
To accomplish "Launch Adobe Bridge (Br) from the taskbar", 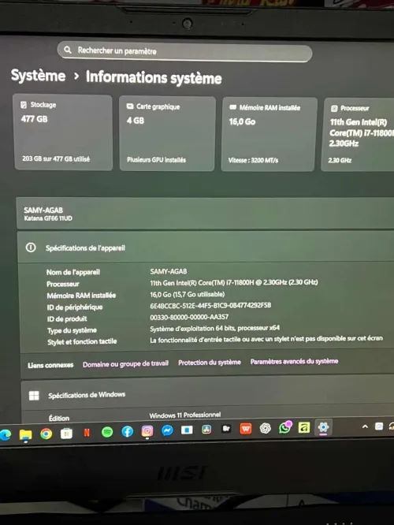I will point(226,429).
